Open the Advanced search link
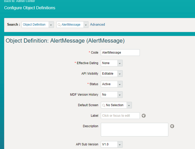This screenshot has width=195, height=149. [x=98, y=24]
